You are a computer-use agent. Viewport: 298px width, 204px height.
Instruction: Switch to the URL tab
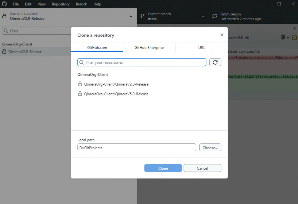pyautogui.click(x=201, y=47)
